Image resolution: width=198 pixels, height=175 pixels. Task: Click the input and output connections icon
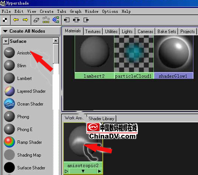76,20
